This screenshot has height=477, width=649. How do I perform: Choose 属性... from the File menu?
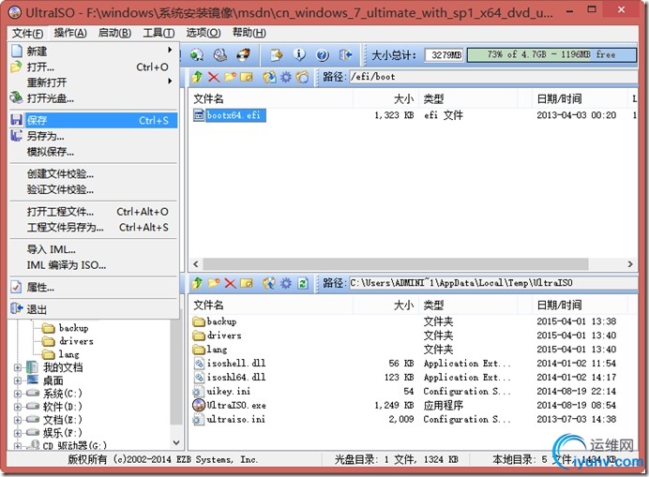click(94, 287)
